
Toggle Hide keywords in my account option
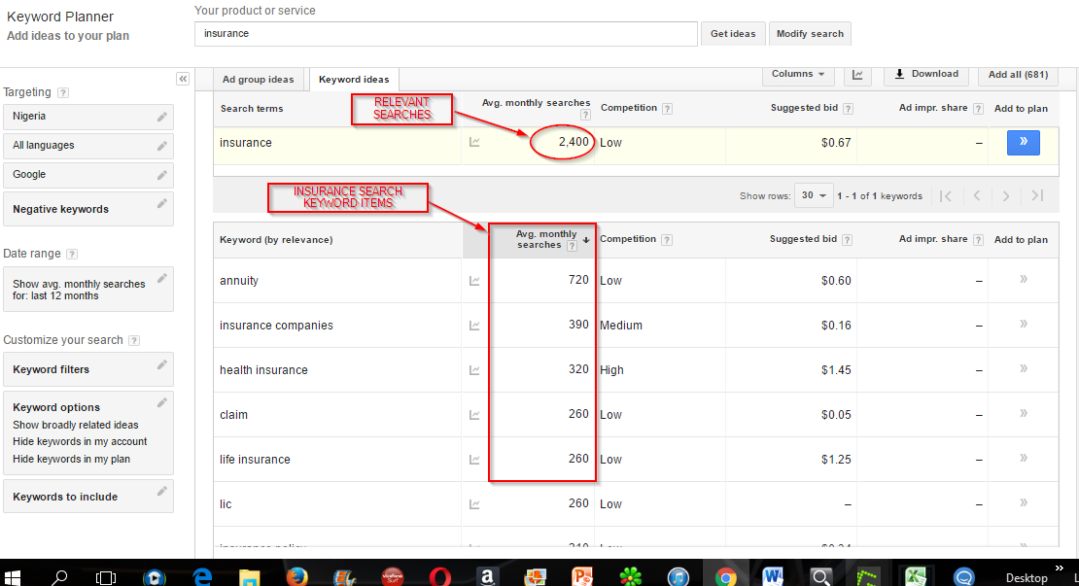tap(80, 442)
